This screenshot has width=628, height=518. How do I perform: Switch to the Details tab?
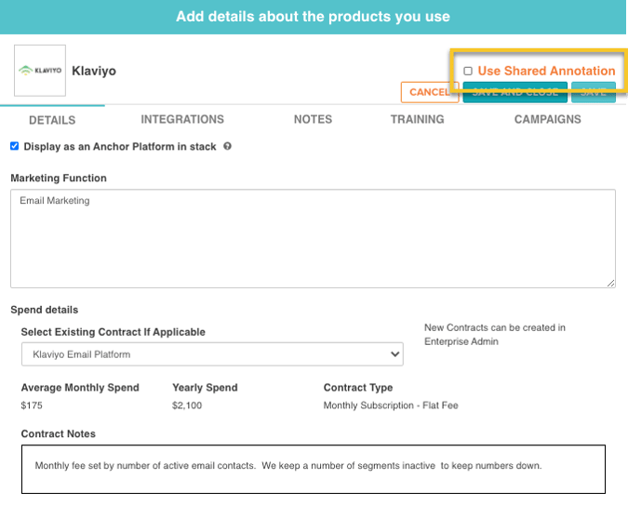point(52,120)
